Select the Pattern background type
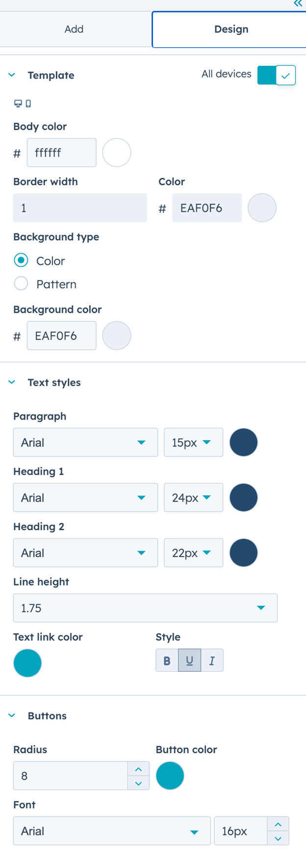Image resolution: width=306 pixels, height=849 pixels. [x=21, y=284]
